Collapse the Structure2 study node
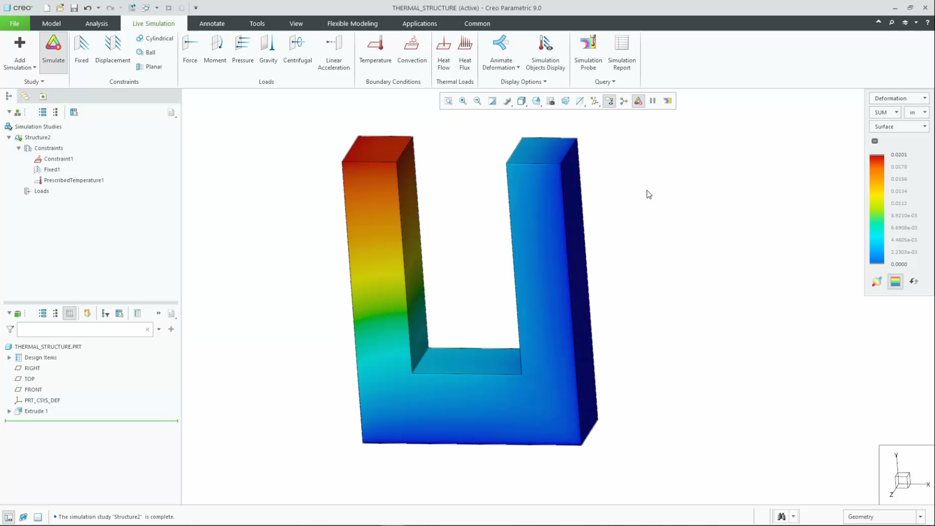 (x=9, y=137)
